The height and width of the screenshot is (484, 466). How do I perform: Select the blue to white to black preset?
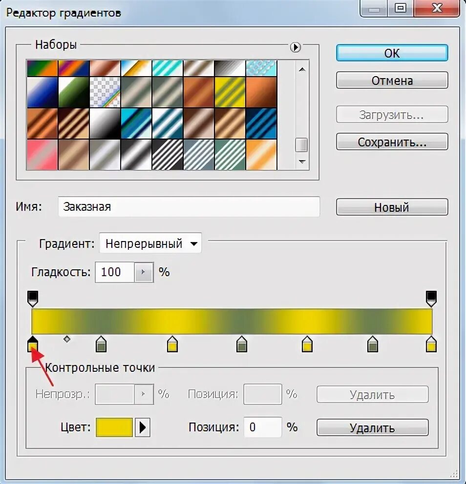click(42, 92)
